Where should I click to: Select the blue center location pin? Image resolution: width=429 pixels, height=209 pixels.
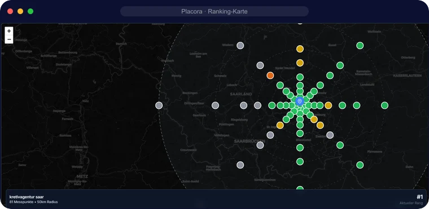click(300, 101)
